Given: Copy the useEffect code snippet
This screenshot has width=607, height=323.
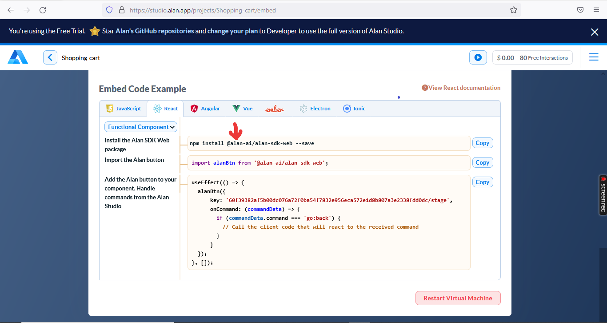Looking at the screenshot, I should (x=482, y=182).
